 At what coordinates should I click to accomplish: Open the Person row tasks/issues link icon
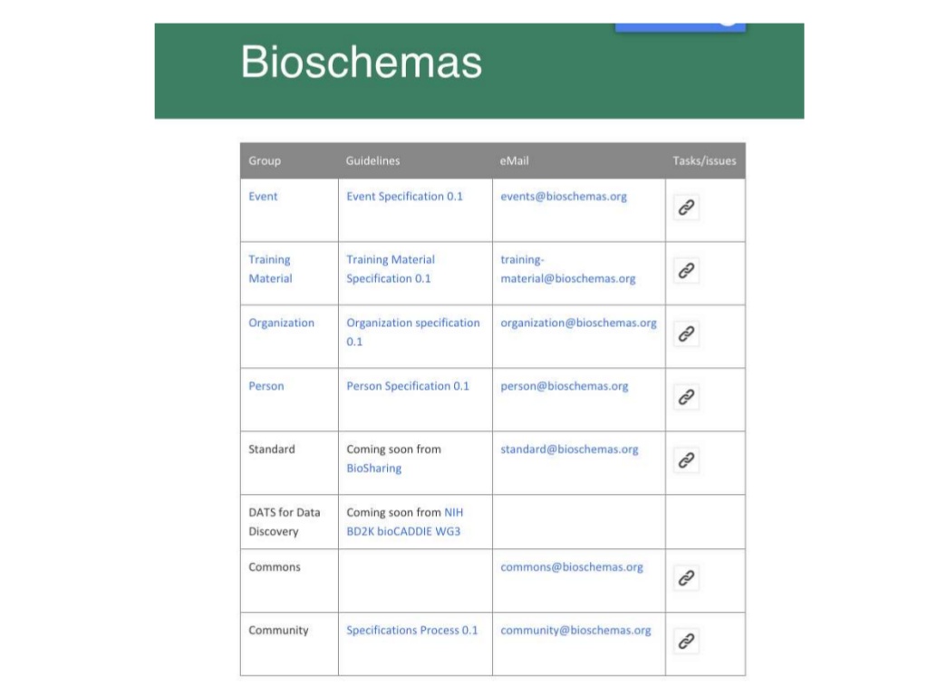[686, 397]
